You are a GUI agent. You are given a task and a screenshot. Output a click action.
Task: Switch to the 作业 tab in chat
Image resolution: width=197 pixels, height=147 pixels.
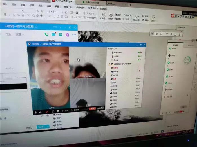tap(8, 34)
